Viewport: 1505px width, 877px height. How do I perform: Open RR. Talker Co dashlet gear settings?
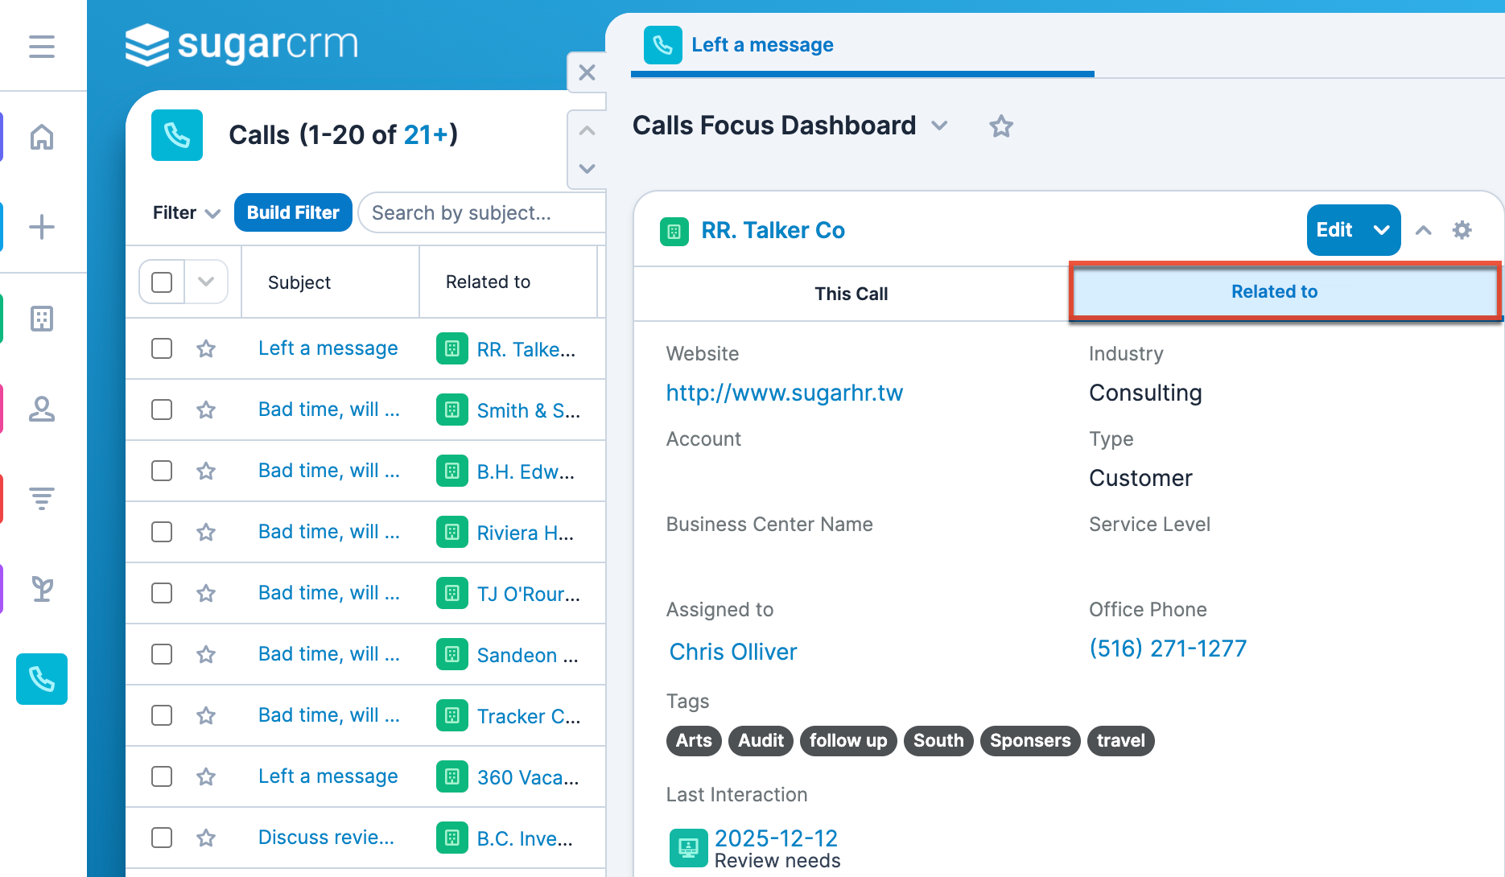click(x=1462, y=230)
